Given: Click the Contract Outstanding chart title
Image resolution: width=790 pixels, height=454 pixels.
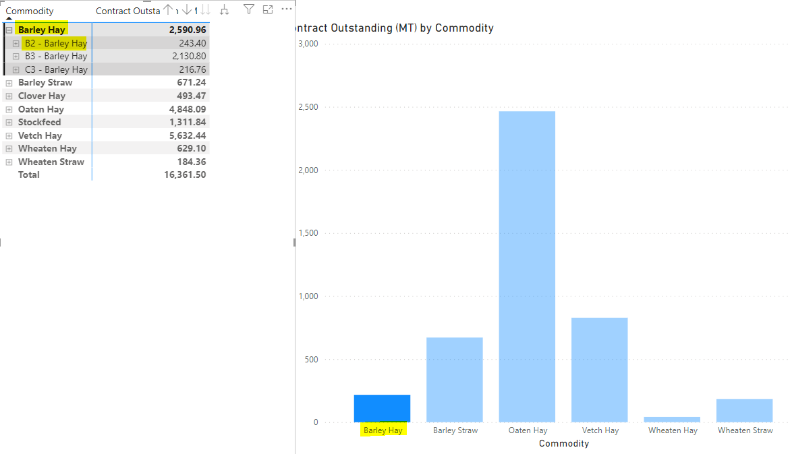Looking at the screenshot, I should (x=395, y=28).
